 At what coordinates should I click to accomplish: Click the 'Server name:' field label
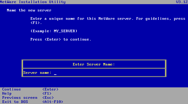tap(37, 73)
